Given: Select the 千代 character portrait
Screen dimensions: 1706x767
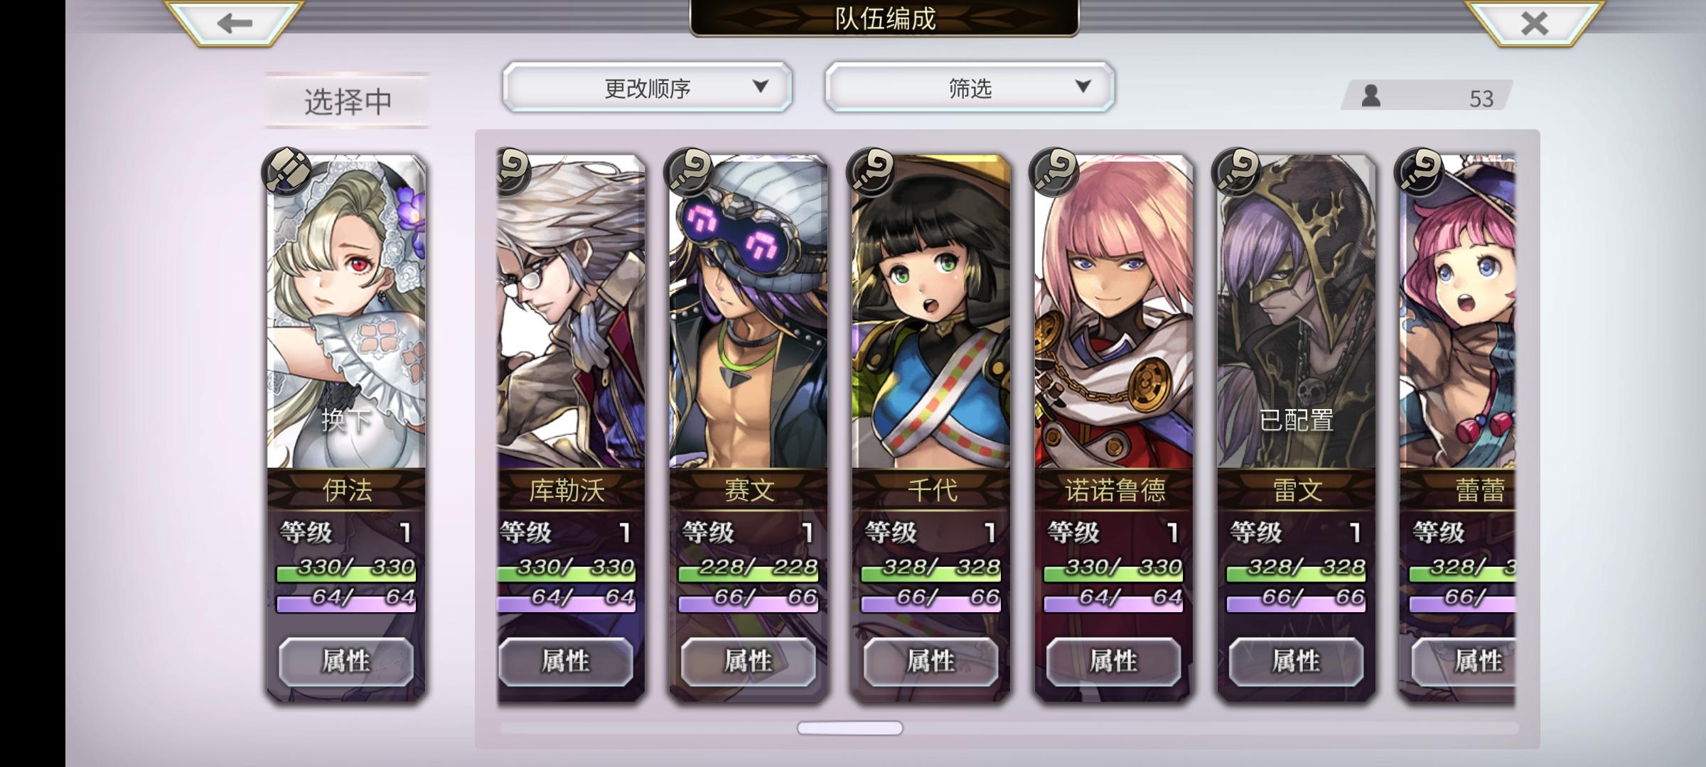Looking at the screenshot, I should tap(931, 312).
